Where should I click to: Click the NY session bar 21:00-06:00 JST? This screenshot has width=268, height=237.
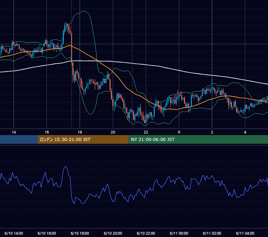point(198,139)
